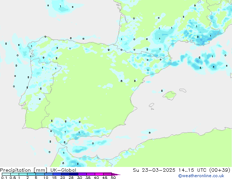Click the legend's magenta arrow tip
This screenshot has width=232, height=179.
pos(118,174)
